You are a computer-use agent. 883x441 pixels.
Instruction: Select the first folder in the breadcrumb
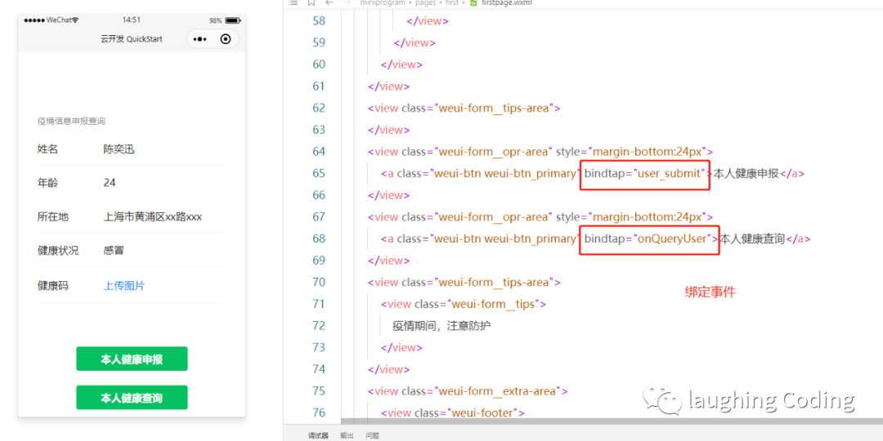(451, 2)
